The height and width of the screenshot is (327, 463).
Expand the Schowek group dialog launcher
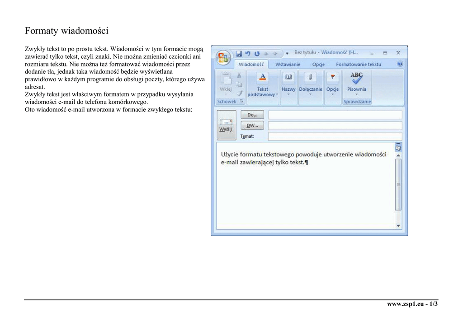(x=241, y=102)
